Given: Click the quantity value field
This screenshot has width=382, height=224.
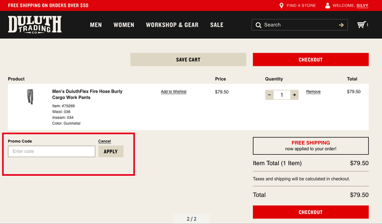Looking at the screenshot, I should (282, 95).
